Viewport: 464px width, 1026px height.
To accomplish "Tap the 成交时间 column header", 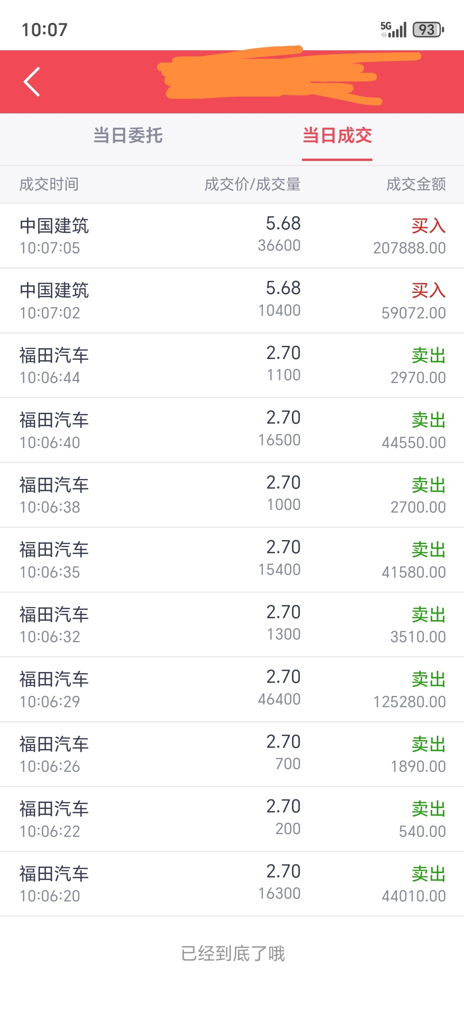I will tap(49, 185).
